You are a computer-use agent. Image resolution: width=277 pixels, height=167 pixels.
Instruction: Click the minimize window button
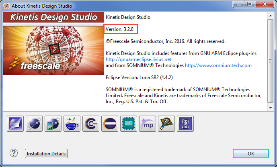(x=239, y=4)
